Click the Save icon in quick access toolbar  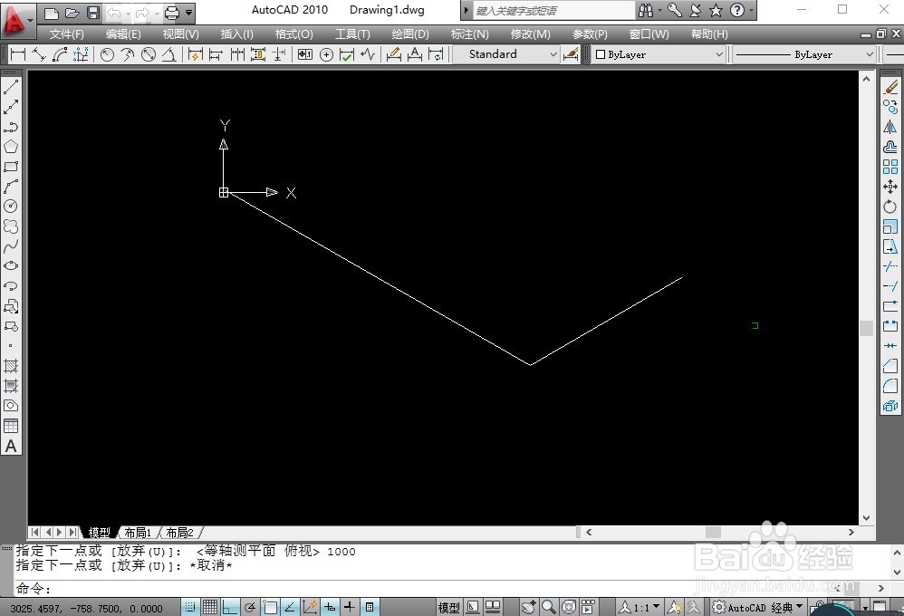(x=92, y=12)
